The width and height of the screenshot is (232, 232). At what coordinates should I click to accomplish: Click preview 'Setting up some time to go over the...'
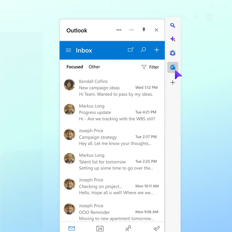pos(116,168)
